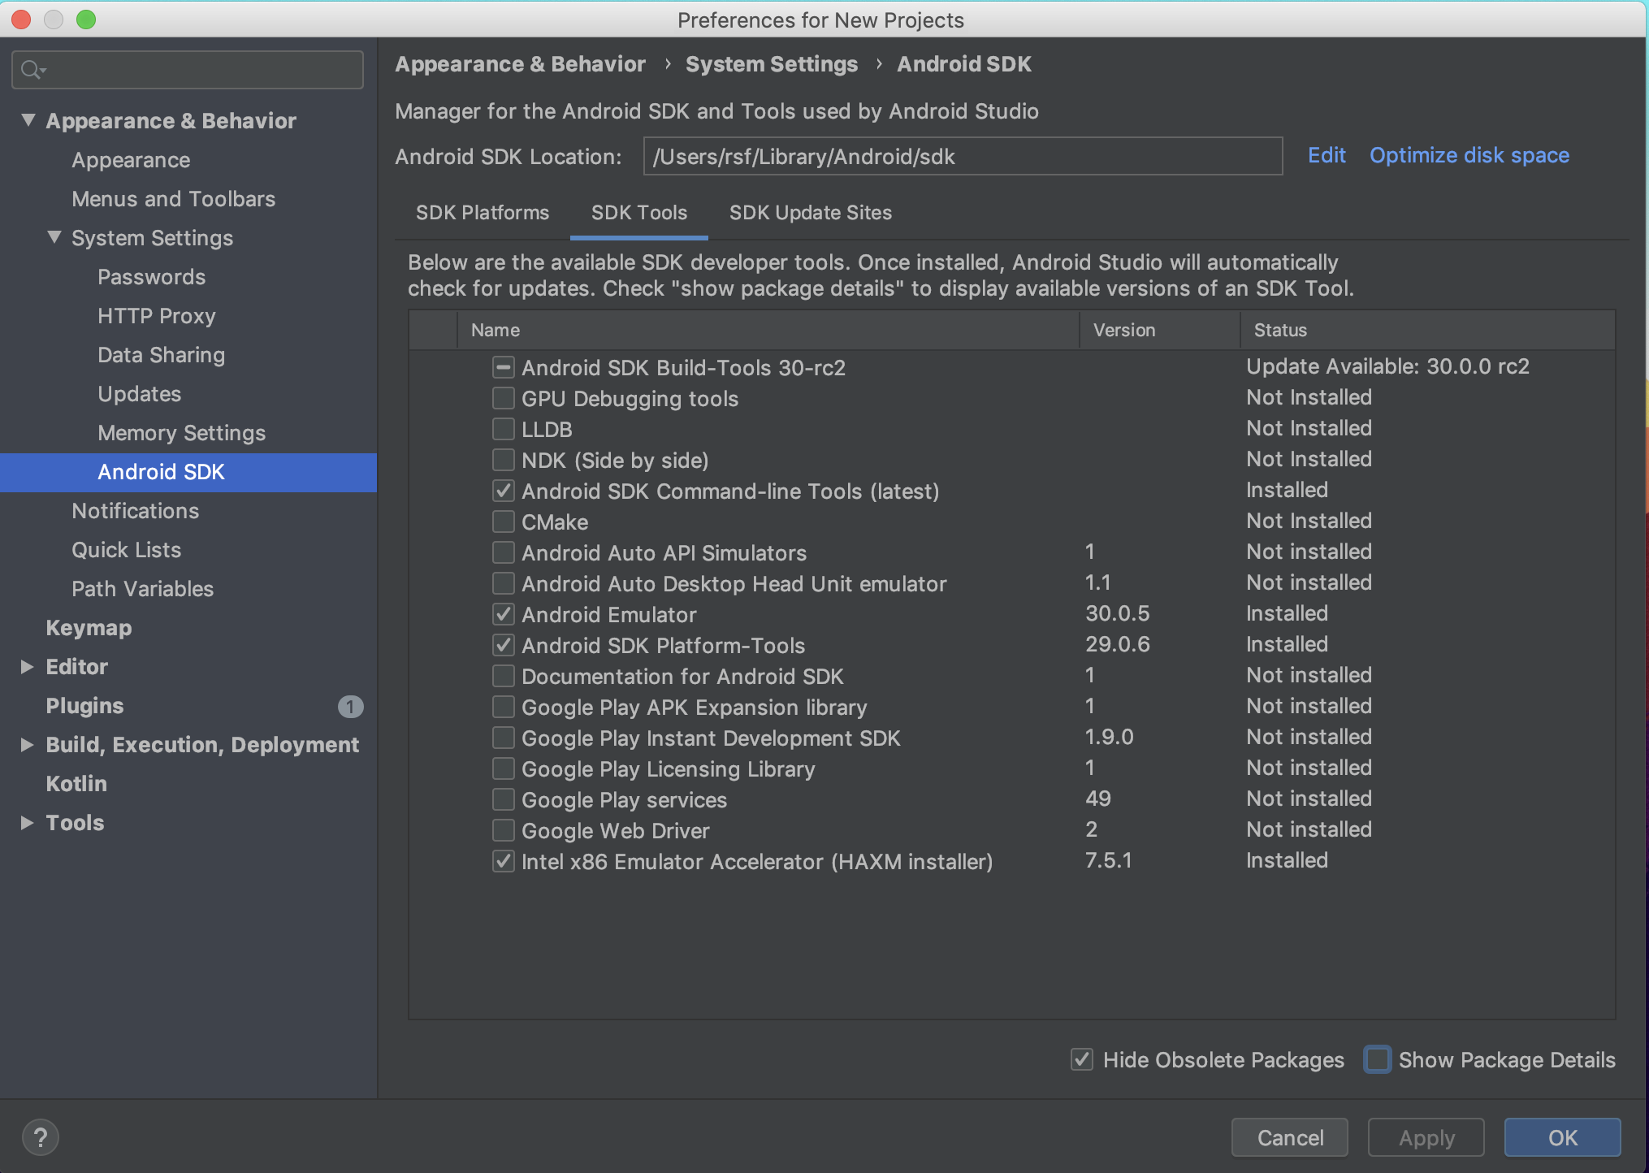Image resolution: width=1649 pixels, height=1173 pixels.
Task: Click System Settings breadcrumb
Action: point(772,64)
